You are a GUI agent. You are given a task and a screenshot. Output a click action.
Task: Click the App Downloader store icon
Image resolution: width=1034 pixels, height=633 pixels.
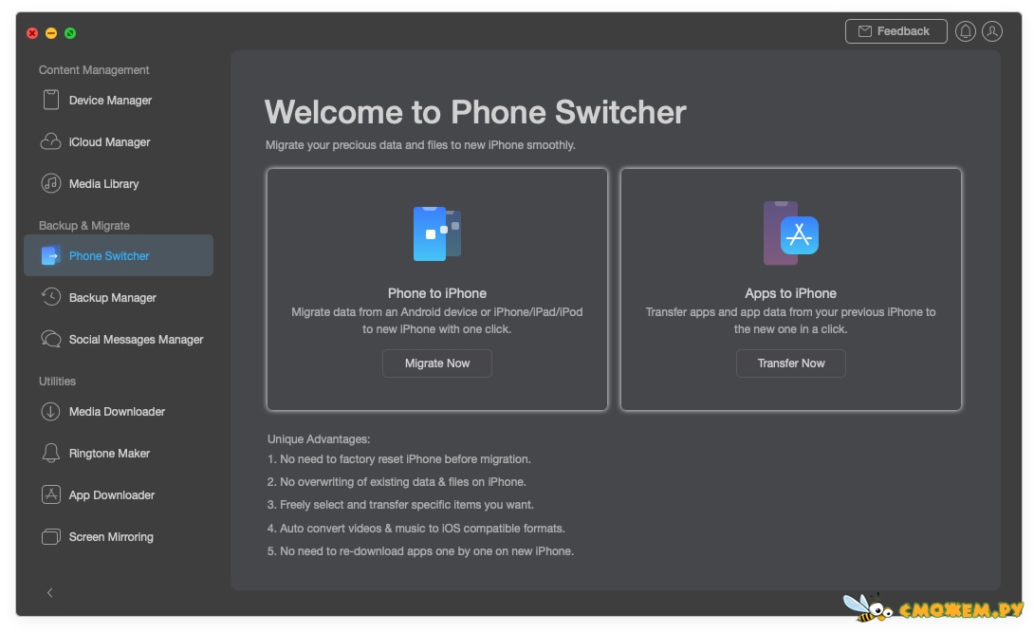(x=51, y=494)
